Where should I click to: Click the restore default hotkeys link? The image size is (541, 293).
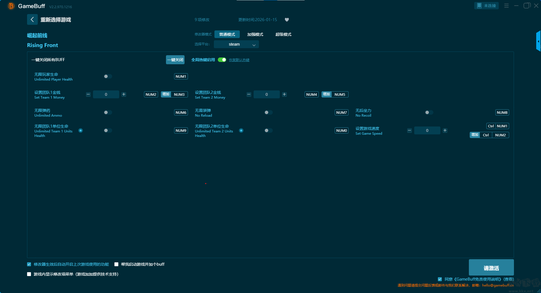239,60
